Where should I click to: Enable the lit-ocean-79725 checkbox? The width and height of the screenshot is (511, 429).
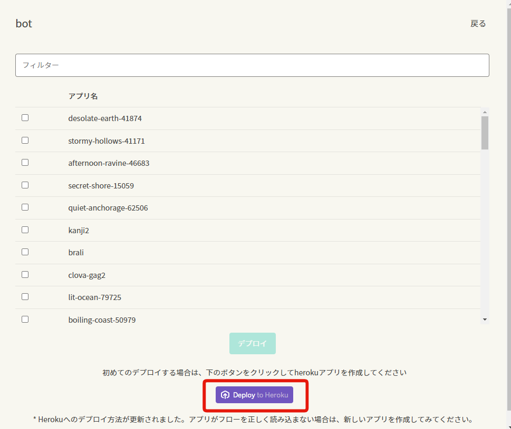25,296
